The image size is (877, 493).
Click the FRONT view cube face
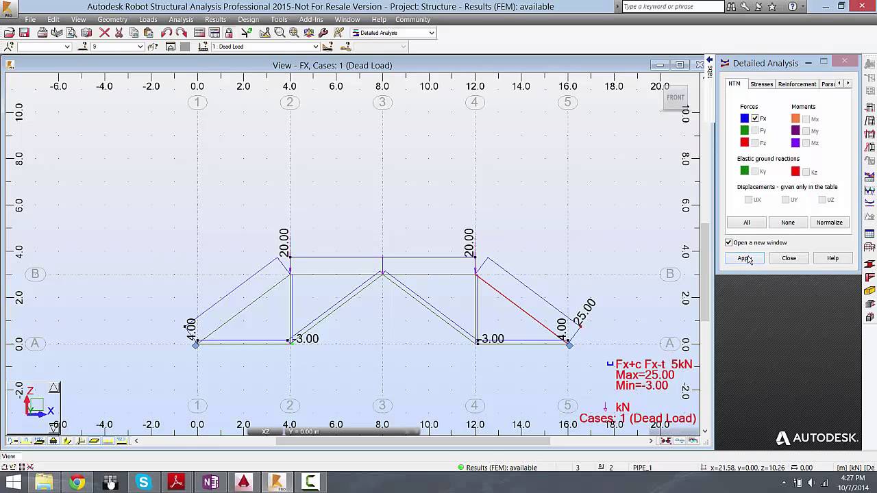click(676, 97)
